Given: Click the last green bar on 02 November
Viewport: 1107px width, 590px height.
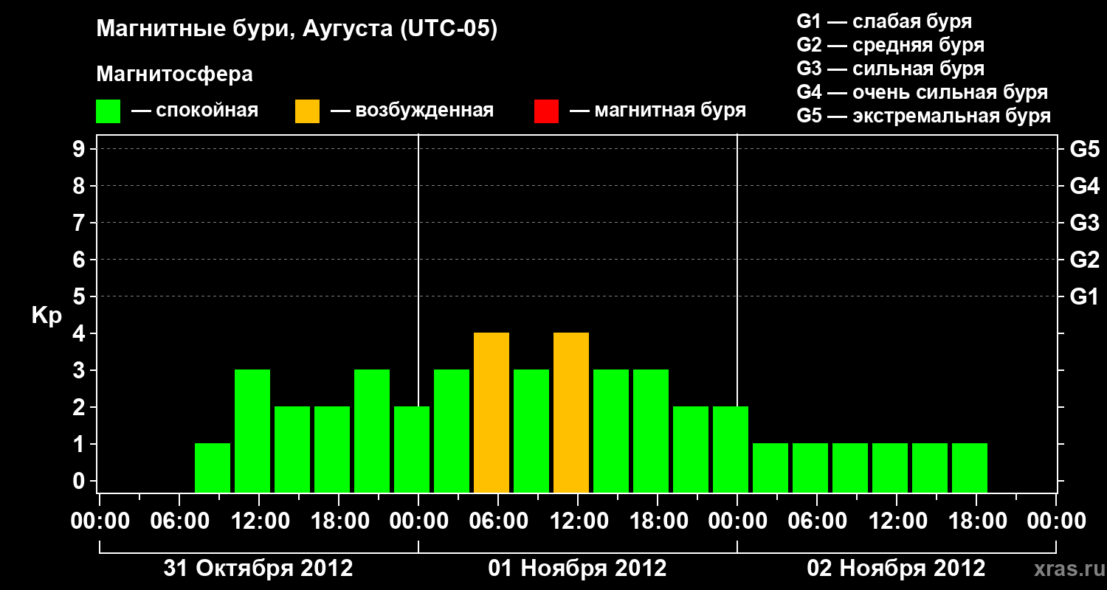Looking at the screenshot, I should pyautogui.click(x=970, y=468).
